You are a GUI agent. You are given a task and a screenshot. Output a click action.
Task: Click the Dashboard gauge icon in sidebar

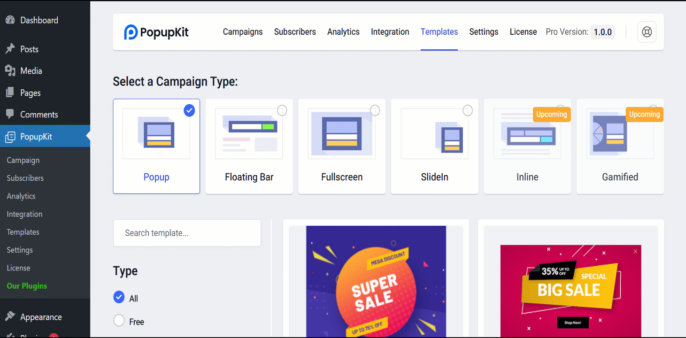click(x=10, y=20)
